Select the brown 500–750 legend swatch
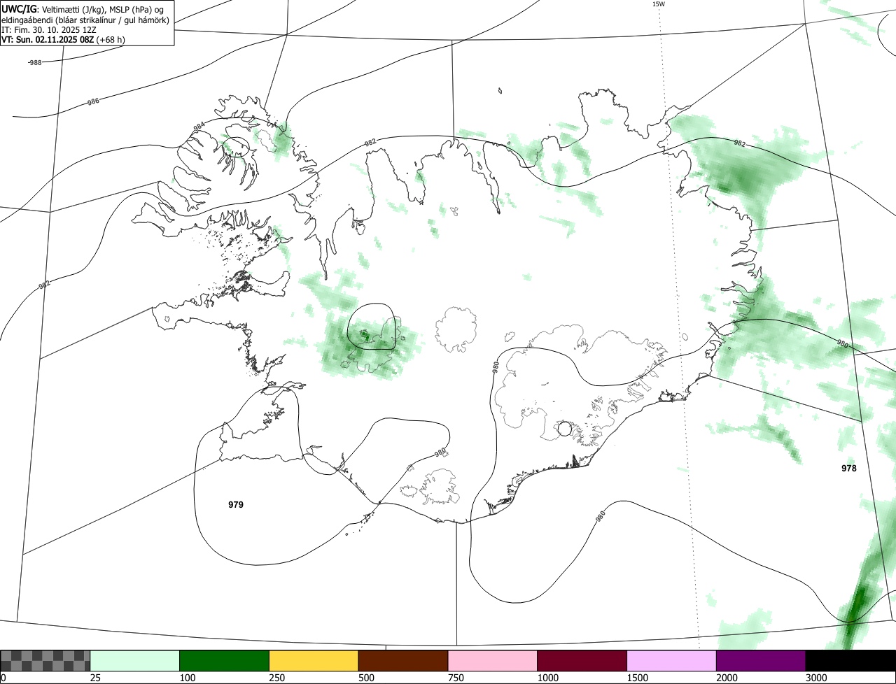Viewport: 896px width, 684px height. (x=403, y=661)
